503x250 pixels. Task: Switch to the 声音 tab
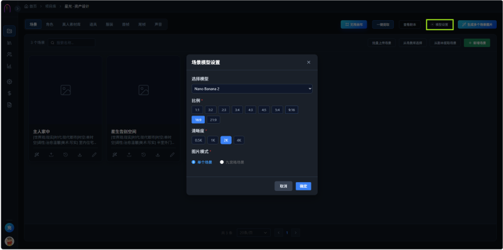(158, 24)
